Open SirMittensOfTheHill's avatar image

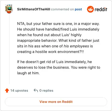(x=9, y=9)
